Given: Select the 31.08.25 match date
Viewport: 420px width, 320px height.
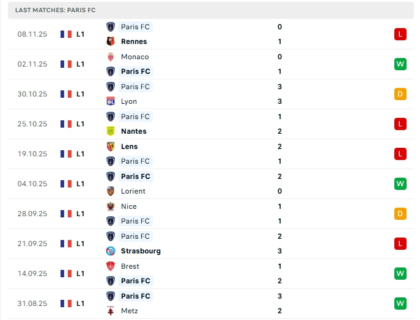Looking at the screenshot, I should (31, 304).
